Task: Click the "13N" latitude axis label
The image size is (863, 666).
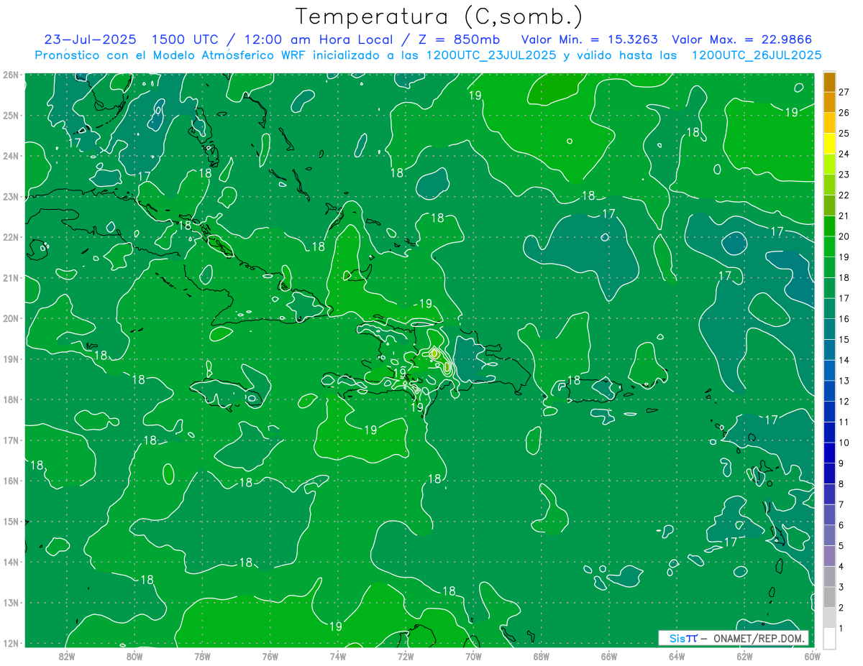Action: [11, 603]
